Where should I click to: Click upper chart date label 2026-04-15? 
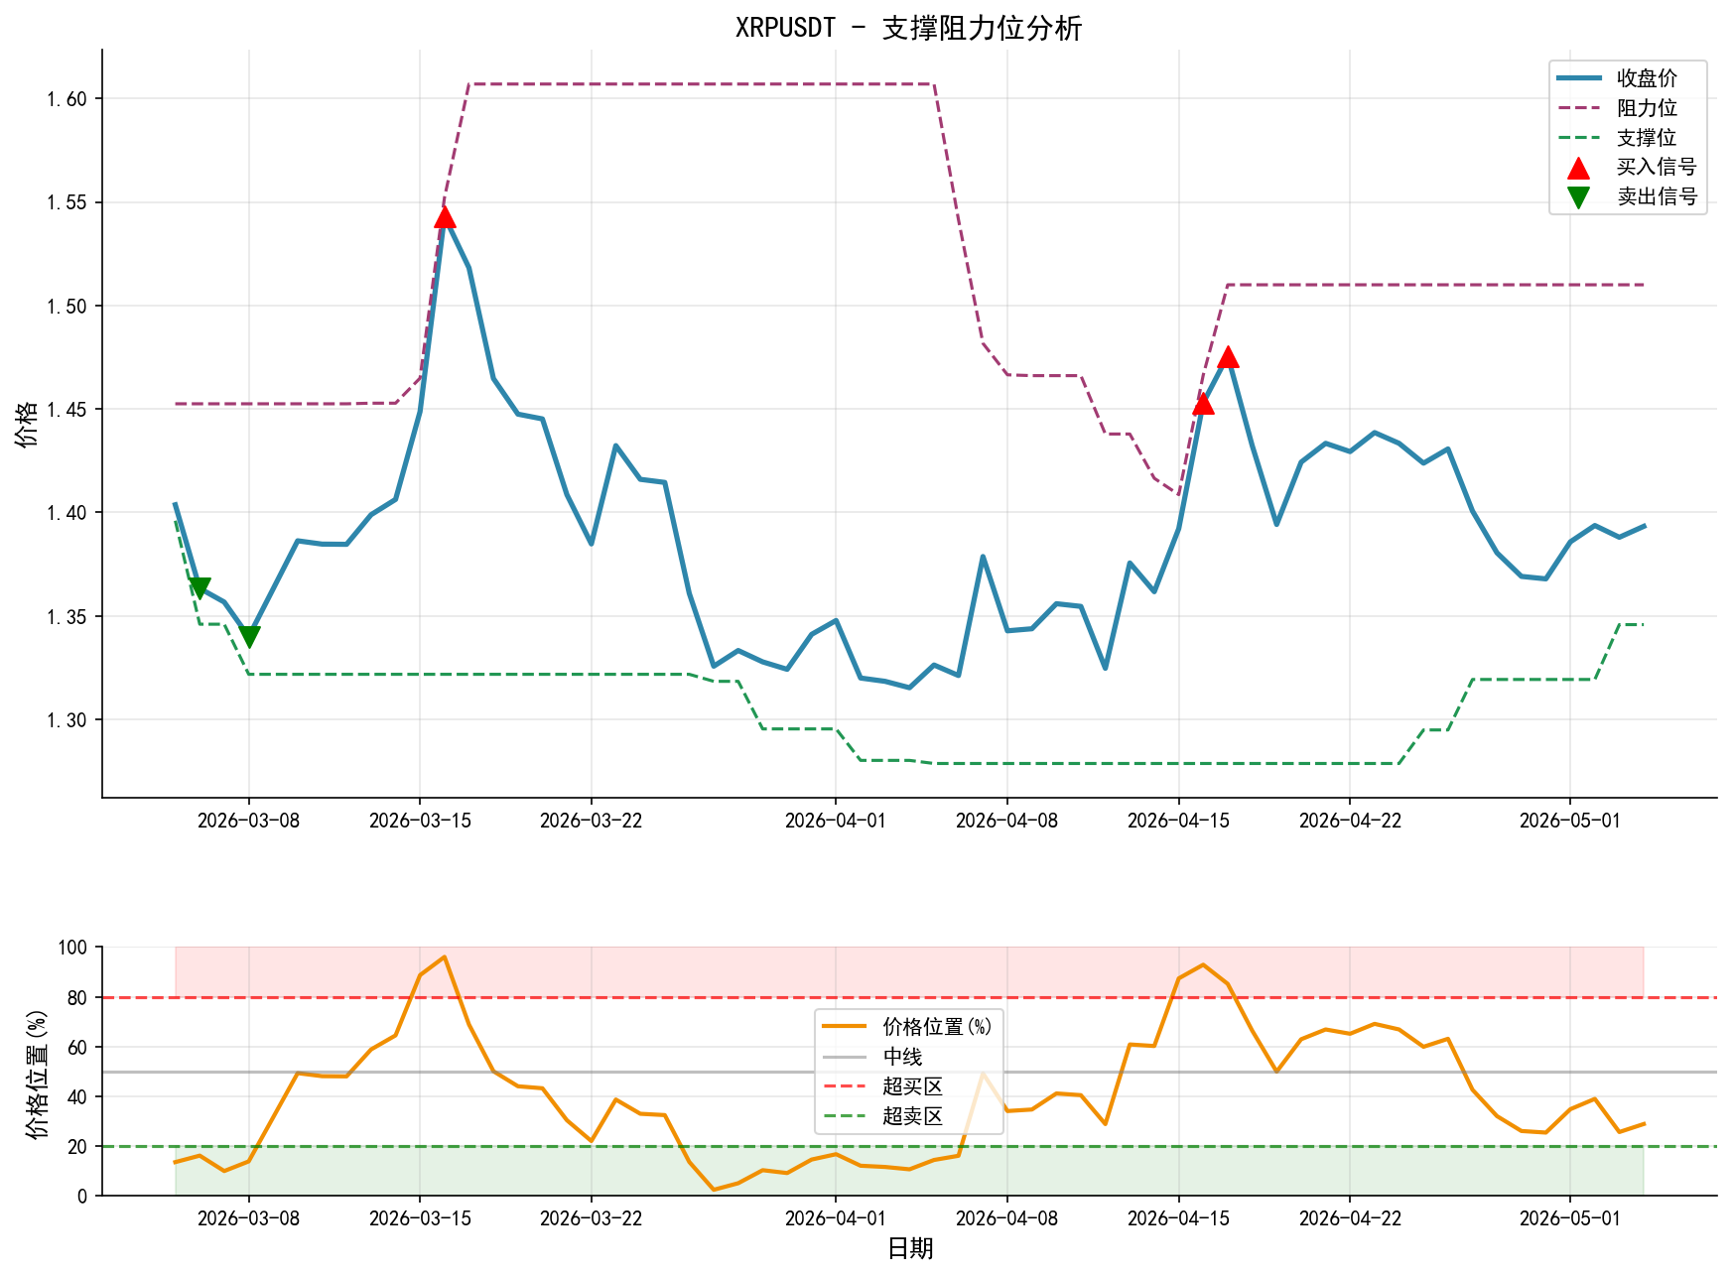point(1179,821)
